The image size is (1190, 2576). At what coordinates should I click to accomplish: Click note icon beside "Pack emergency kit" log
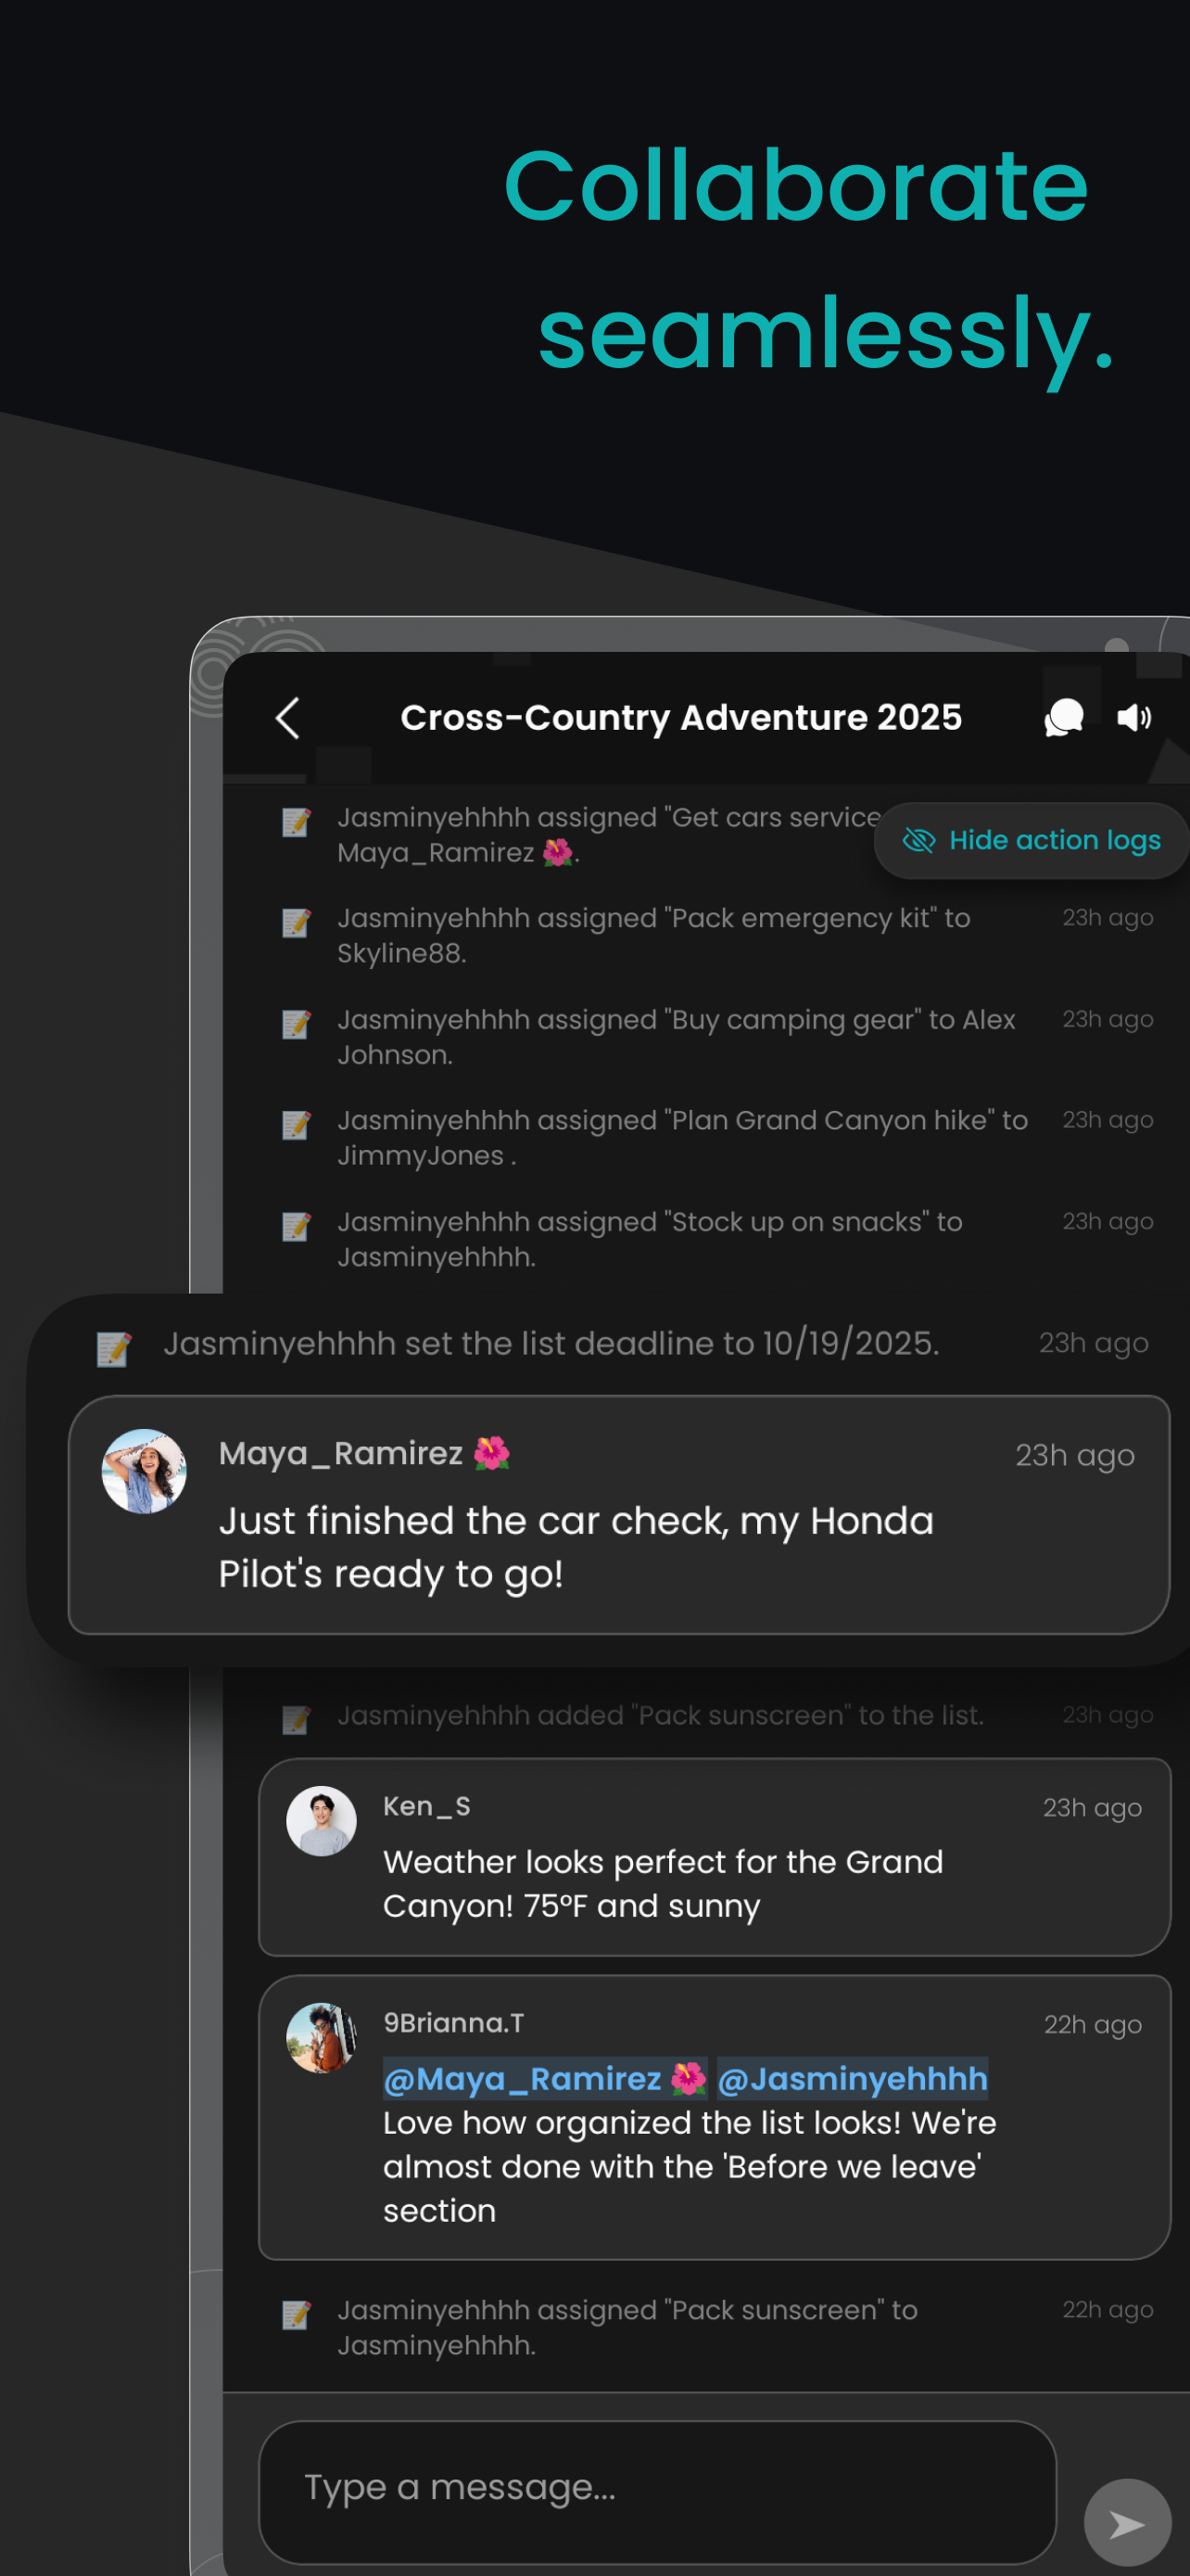(296, 922)
